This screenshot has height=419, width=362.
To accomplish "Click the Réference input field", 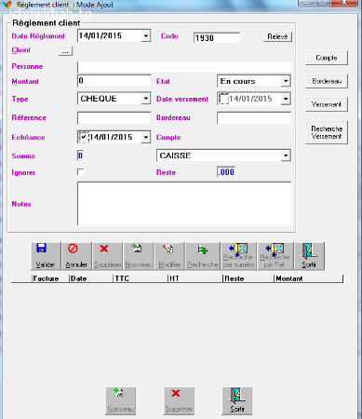I will (114, 118).
